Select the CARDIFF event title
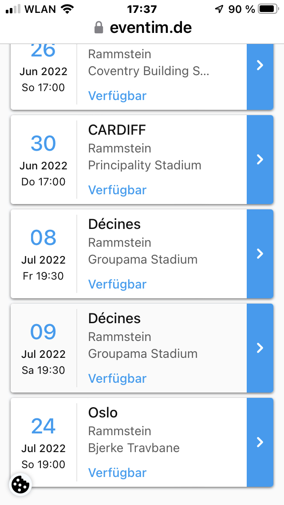The height and width of the screenshot is (505, 284). [x=117, y=130]
